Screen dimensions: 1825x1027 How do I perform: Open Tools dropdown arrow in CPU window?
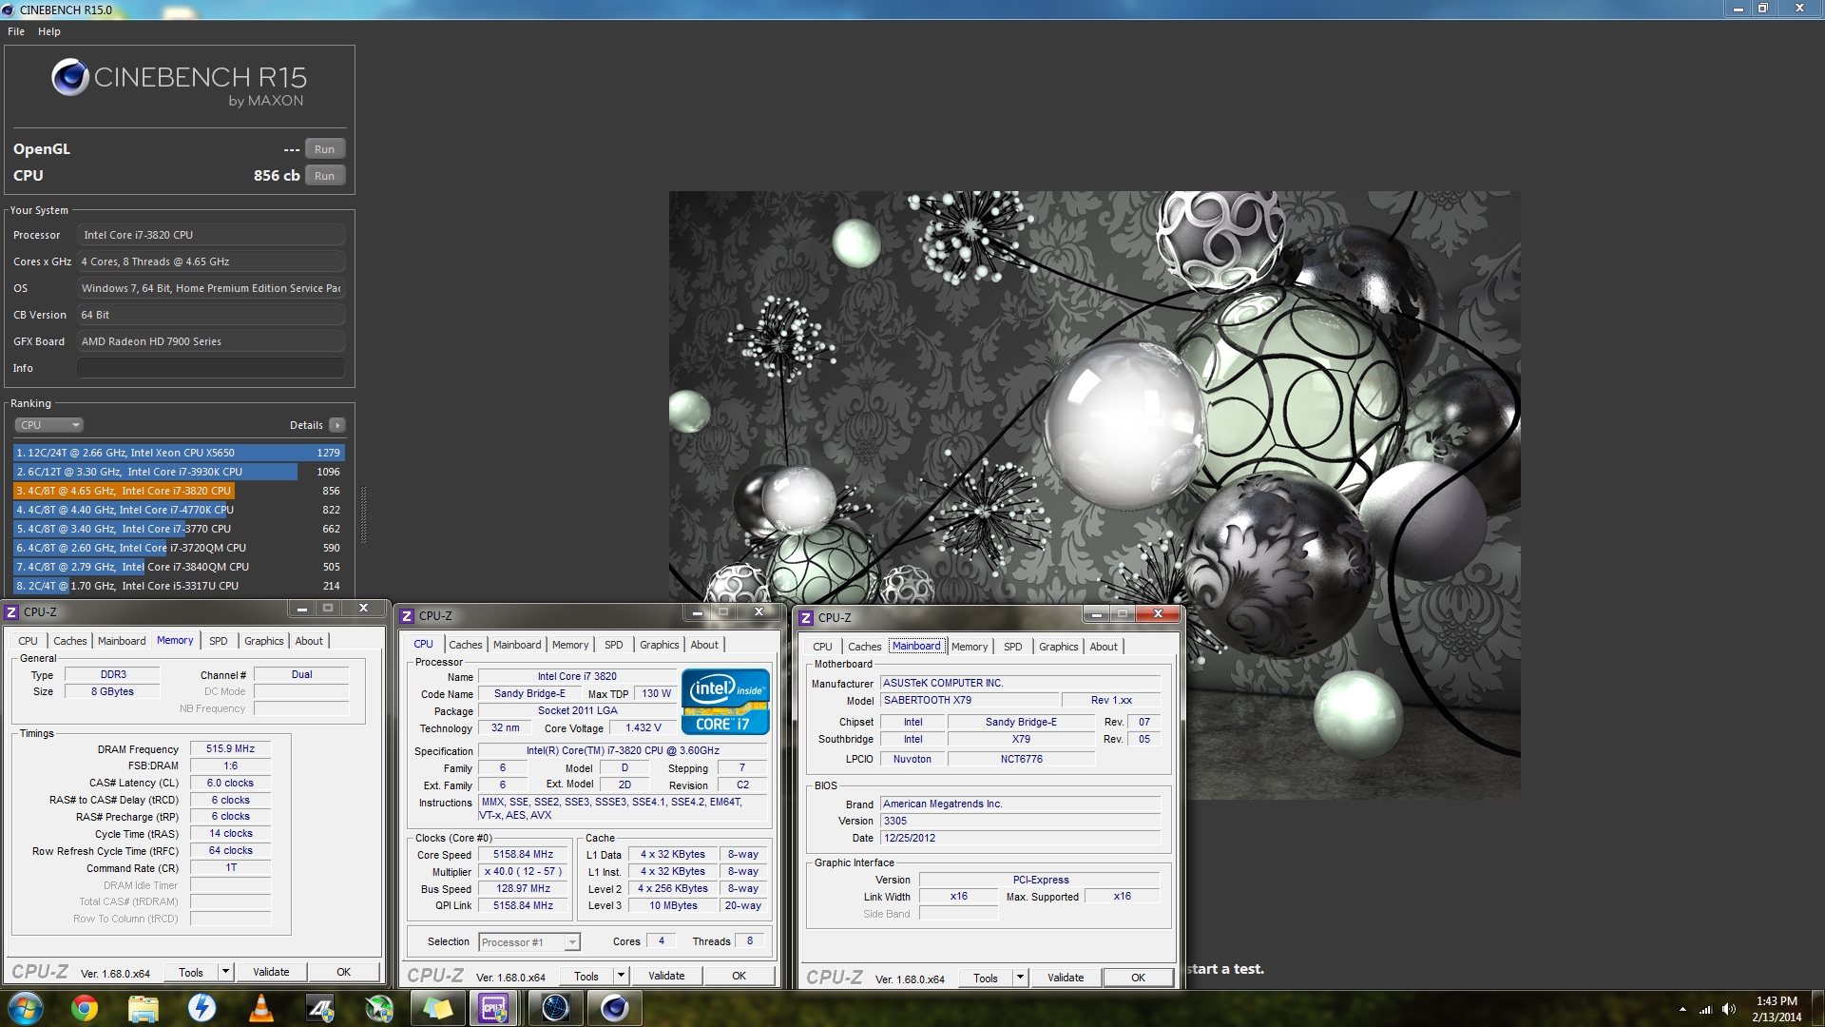tap(621, 976)
